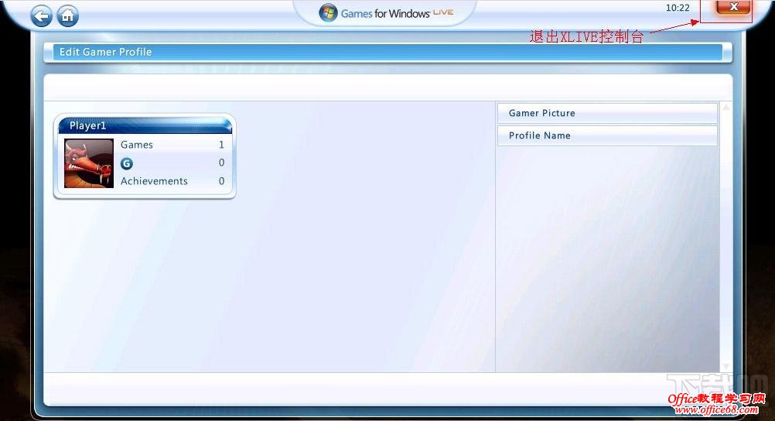Click the Achievements count row
Screen dimensions: 775x421
[x=172, y=181]
